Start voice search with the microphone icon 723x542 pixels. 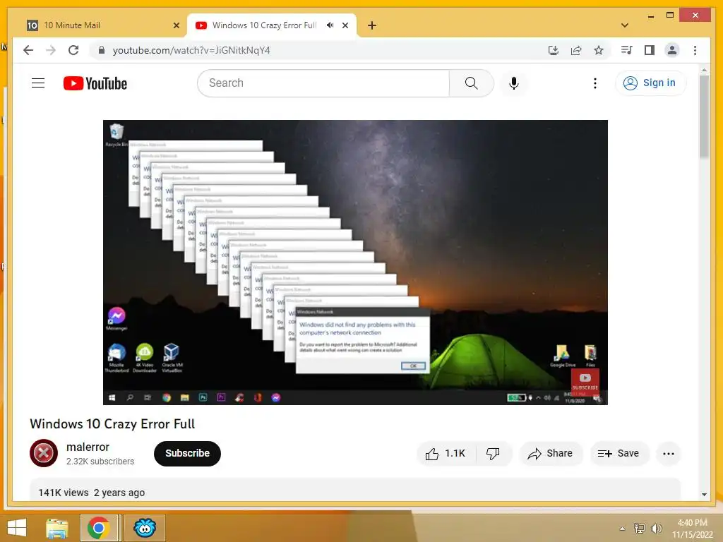pos(514,83)
